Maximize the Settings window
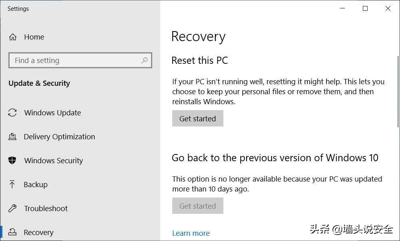Viewport: 400px width, 241px height. pyautogui.click(x=365, y=8)
